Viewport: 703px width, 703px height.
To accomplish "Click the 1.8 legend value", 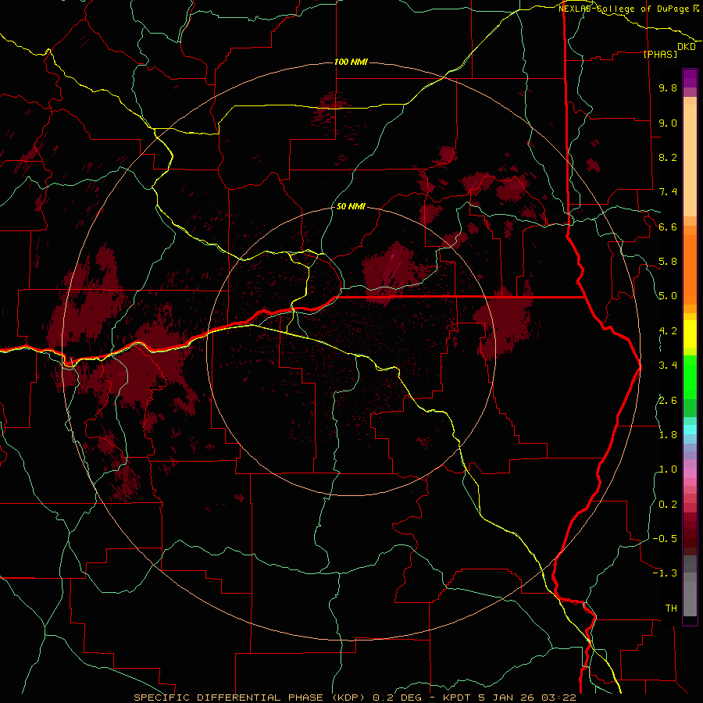I will click(x=668, y=435).
